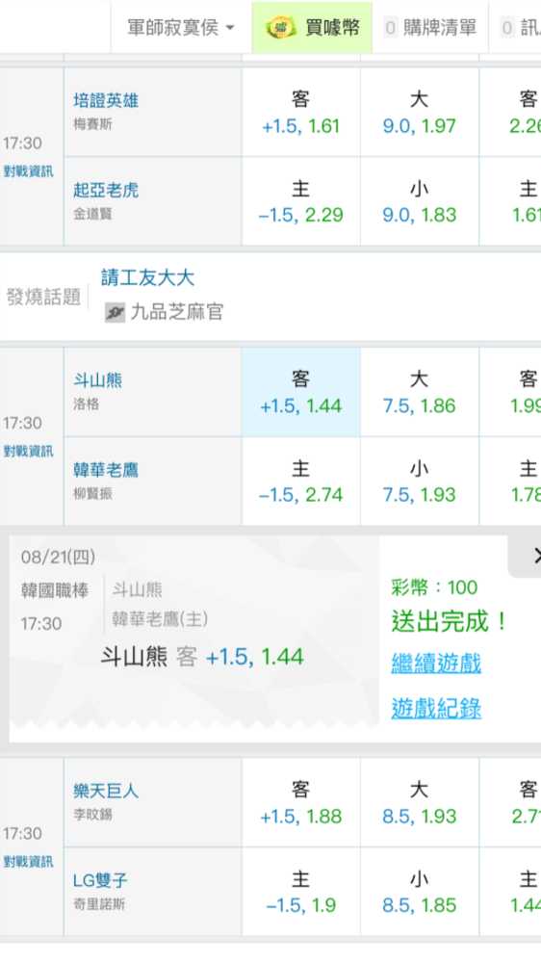Open the 培證英雄 team link
This screenshot has height=963, width=541.
[106, 100]
